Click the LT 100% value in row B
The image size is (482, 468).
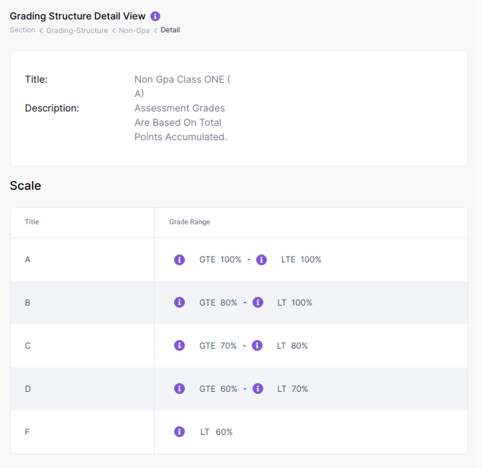(x=295, y=303)
